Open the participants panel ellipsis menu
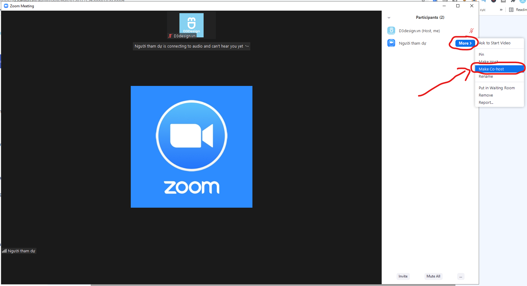Image resolution: width=527 pixels, height=286 pixels. (x=461, y=276)
